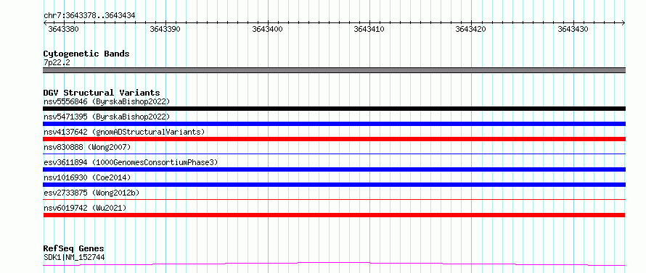Select the RefSeq Genes track title
This screenshot has height=273, width=646.
(x=74, y=249)
